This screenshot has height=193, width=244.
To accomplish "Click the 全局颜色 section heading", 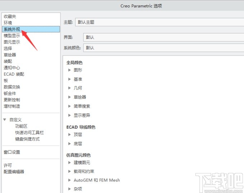I will (x=74, y=62).
